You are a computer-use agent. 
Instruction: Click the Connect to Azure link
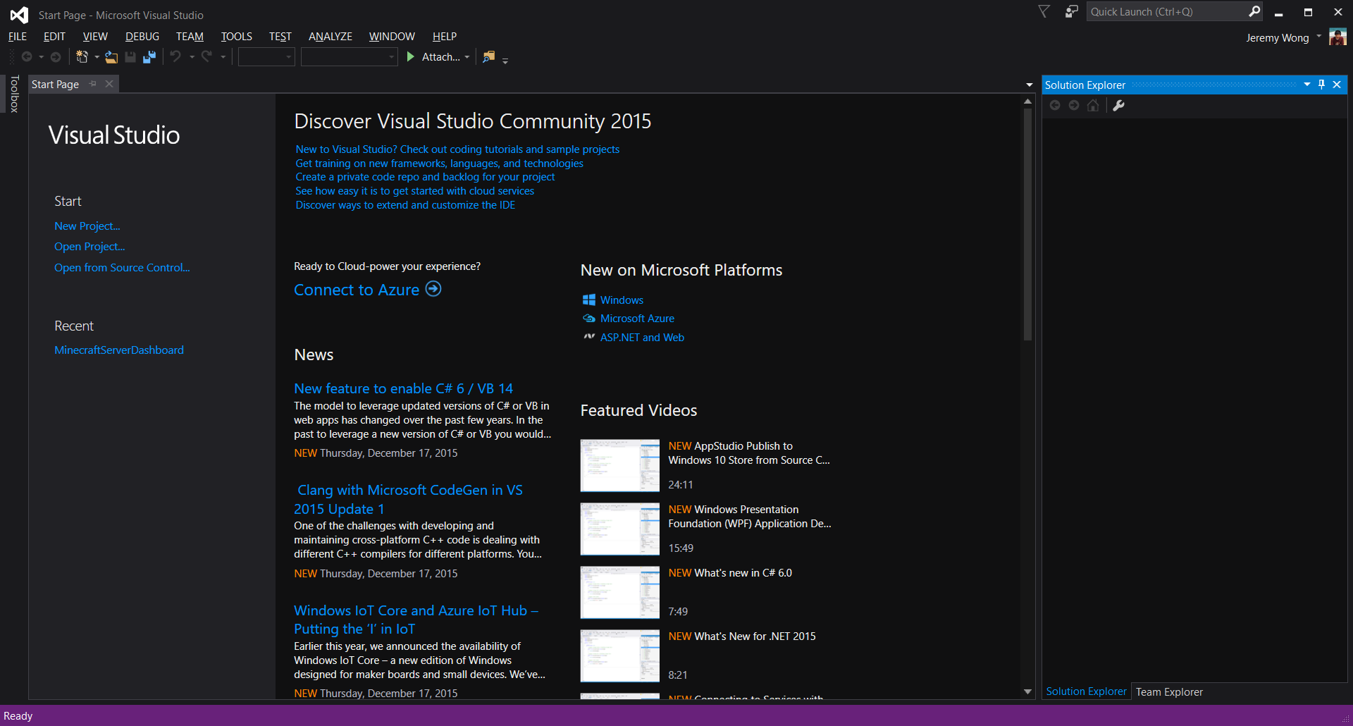(x=357, y=290)
